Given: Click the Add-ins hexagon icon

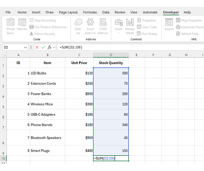Looking at the screenshot, I should (x=78, y=26).
